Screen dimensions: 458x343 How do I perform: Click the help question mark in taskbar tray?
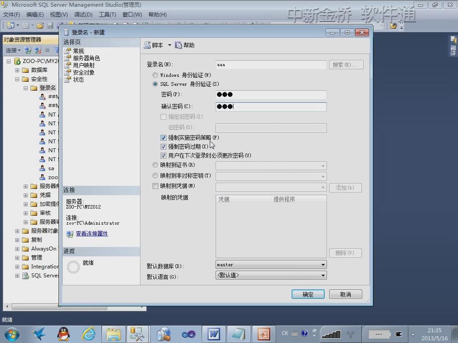pos(304,333)
